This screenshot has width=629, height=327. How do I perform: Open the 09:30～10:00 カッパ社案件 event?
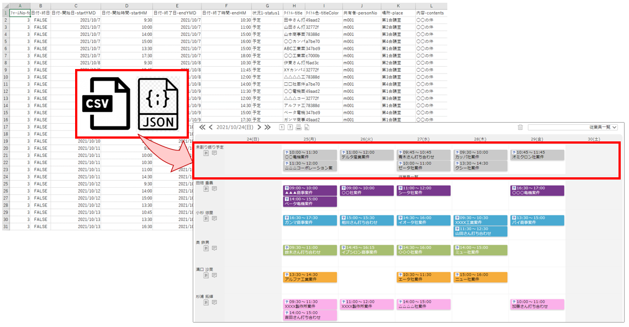(480, 155)
